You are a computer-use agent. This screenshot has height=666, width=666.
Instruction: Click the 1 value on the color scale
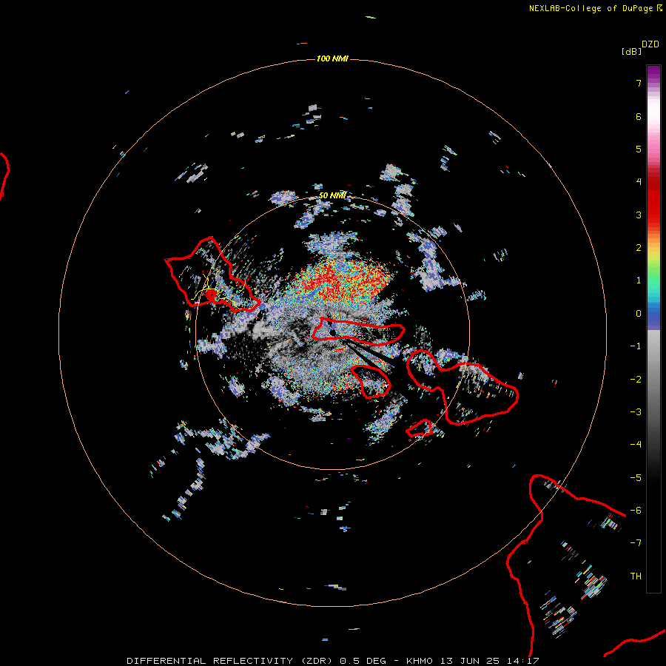pos(639,280)
